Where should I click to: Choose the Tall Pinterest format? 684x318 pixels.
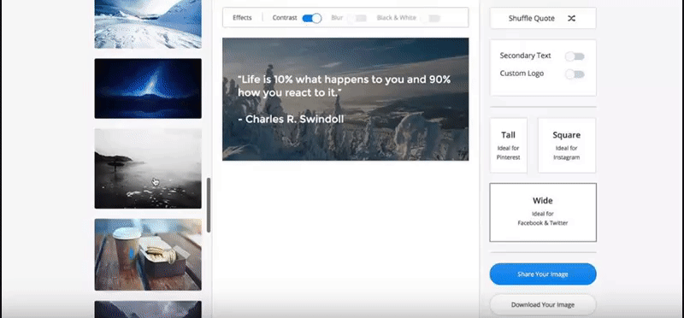(x=508, y=145)
